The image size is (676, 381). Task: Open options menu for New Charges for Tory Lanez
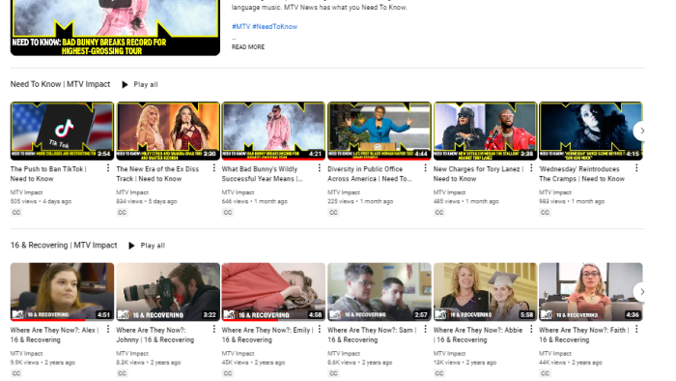pyautogui.click(x=531, y=168)
